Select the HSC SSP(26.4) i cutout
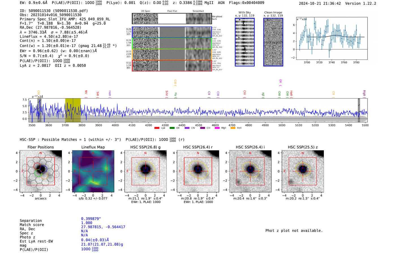 (x=250, y=171)
